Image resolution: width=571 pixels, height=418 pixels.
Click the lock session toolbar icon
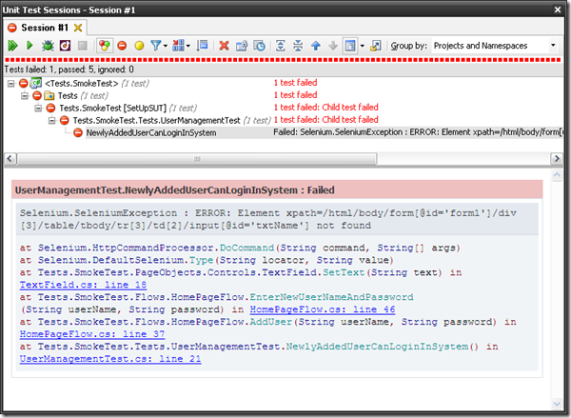pyautogui.click(x=242, y=46)
